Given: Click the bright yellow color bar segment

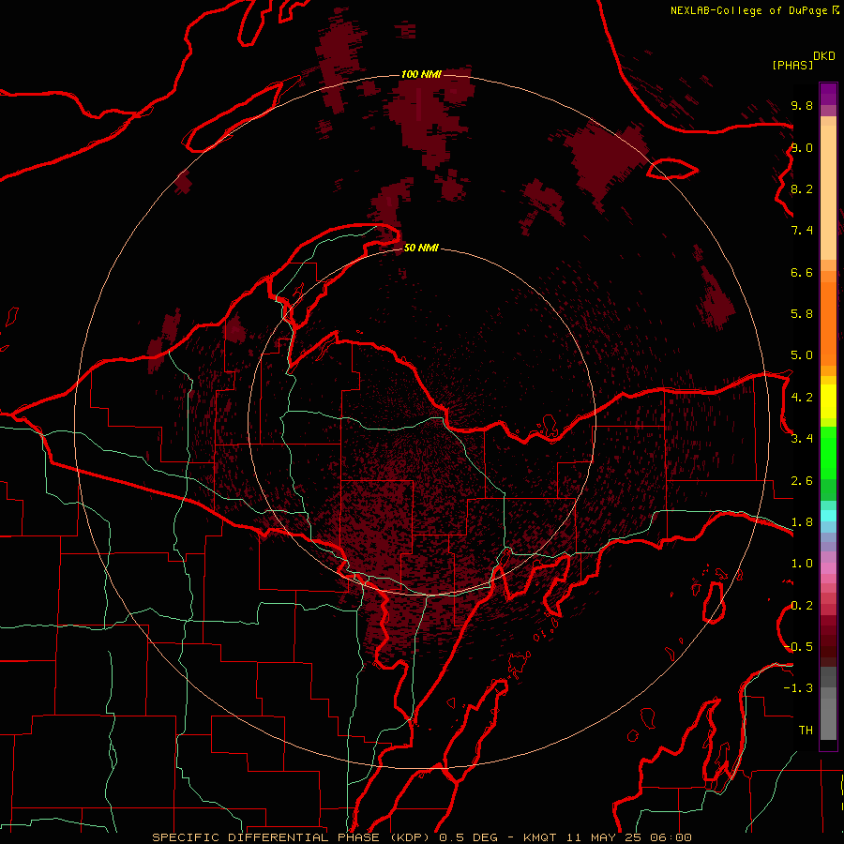Looking at the screenshot, I should click(828, 401).
